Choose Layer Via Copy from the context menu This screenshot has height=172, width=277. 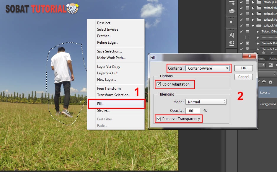116,67
